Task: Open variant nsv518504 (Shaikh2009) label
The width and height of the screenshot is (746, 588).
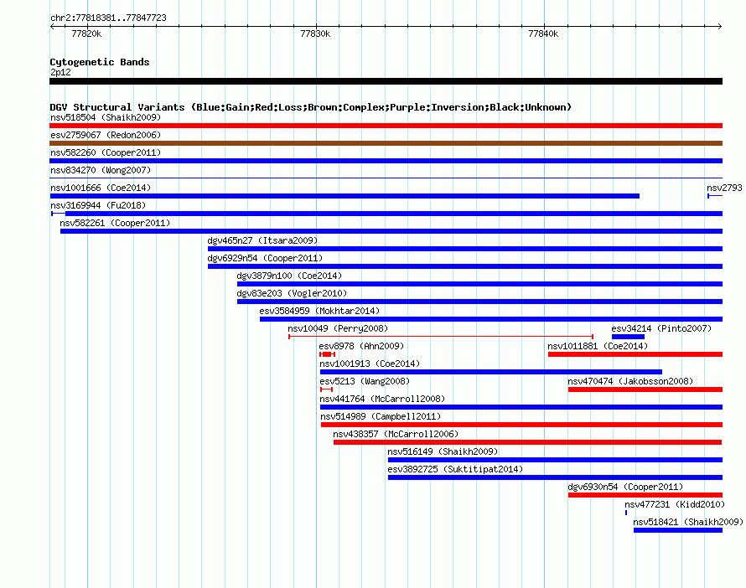Action: click(x=106, y=117)
